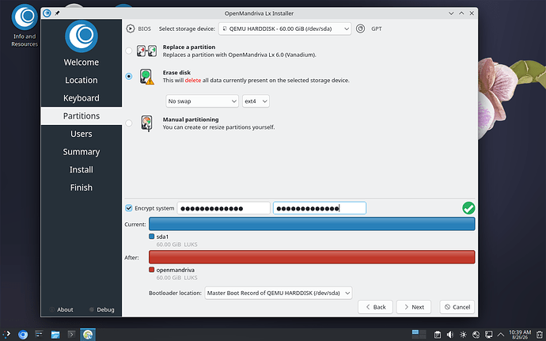Click the Debug button

101,309
